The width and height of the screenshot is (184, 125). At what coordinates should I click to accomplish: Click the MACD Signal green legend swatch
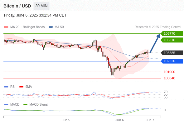[25, 105]
